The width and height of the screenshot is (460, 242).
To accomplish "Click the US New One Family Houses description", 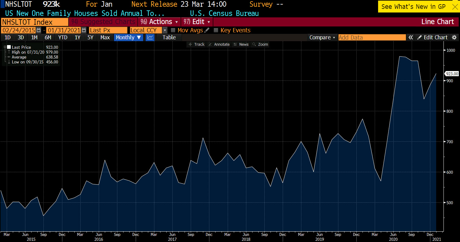I will tap(85, 13).
